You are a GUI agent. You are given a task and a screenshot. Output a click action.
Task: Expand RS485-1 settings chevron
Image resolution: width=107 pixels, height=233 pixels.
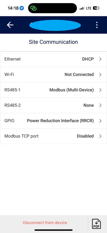[x=101, y=90]
